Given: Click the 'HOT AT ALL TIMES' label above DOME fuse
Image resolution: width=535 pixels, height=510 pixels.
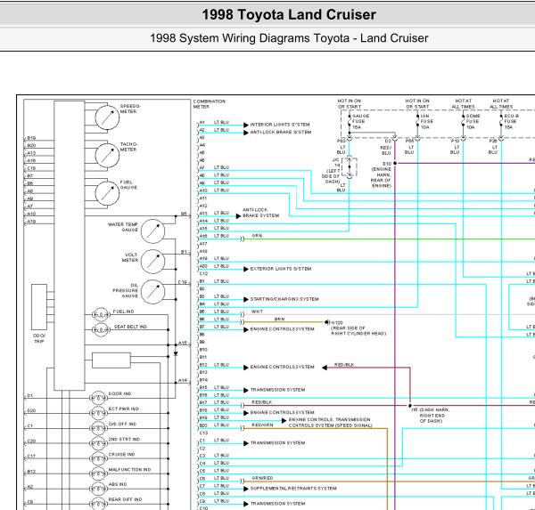Looking at the screenshot, I should click(x=463, y=103).
